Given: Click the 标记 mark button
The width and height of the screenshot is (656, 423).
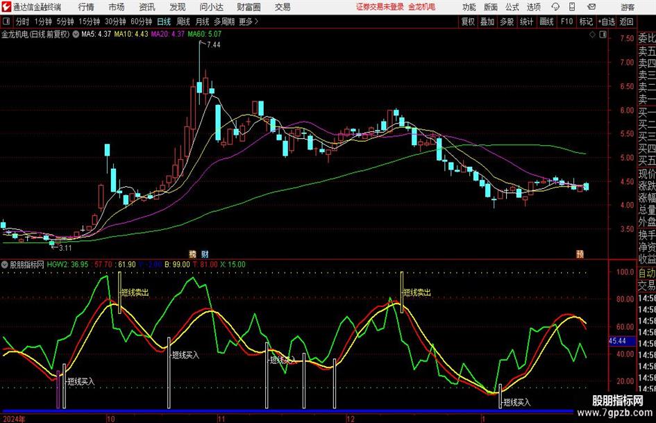Looking at the screenshot, I should tap(586, 22).
